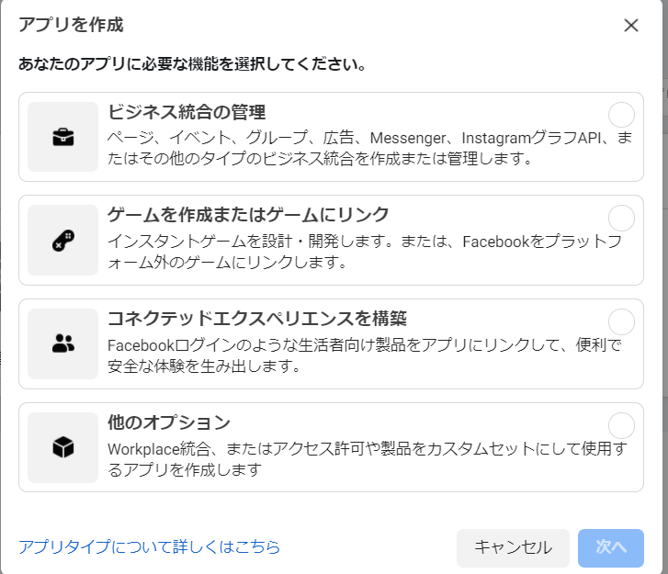Viewport: 668px width, 574px height.
Task: Click the ゲームを作成またはゲームにリンク heading
Action: [x=248, y=216]
